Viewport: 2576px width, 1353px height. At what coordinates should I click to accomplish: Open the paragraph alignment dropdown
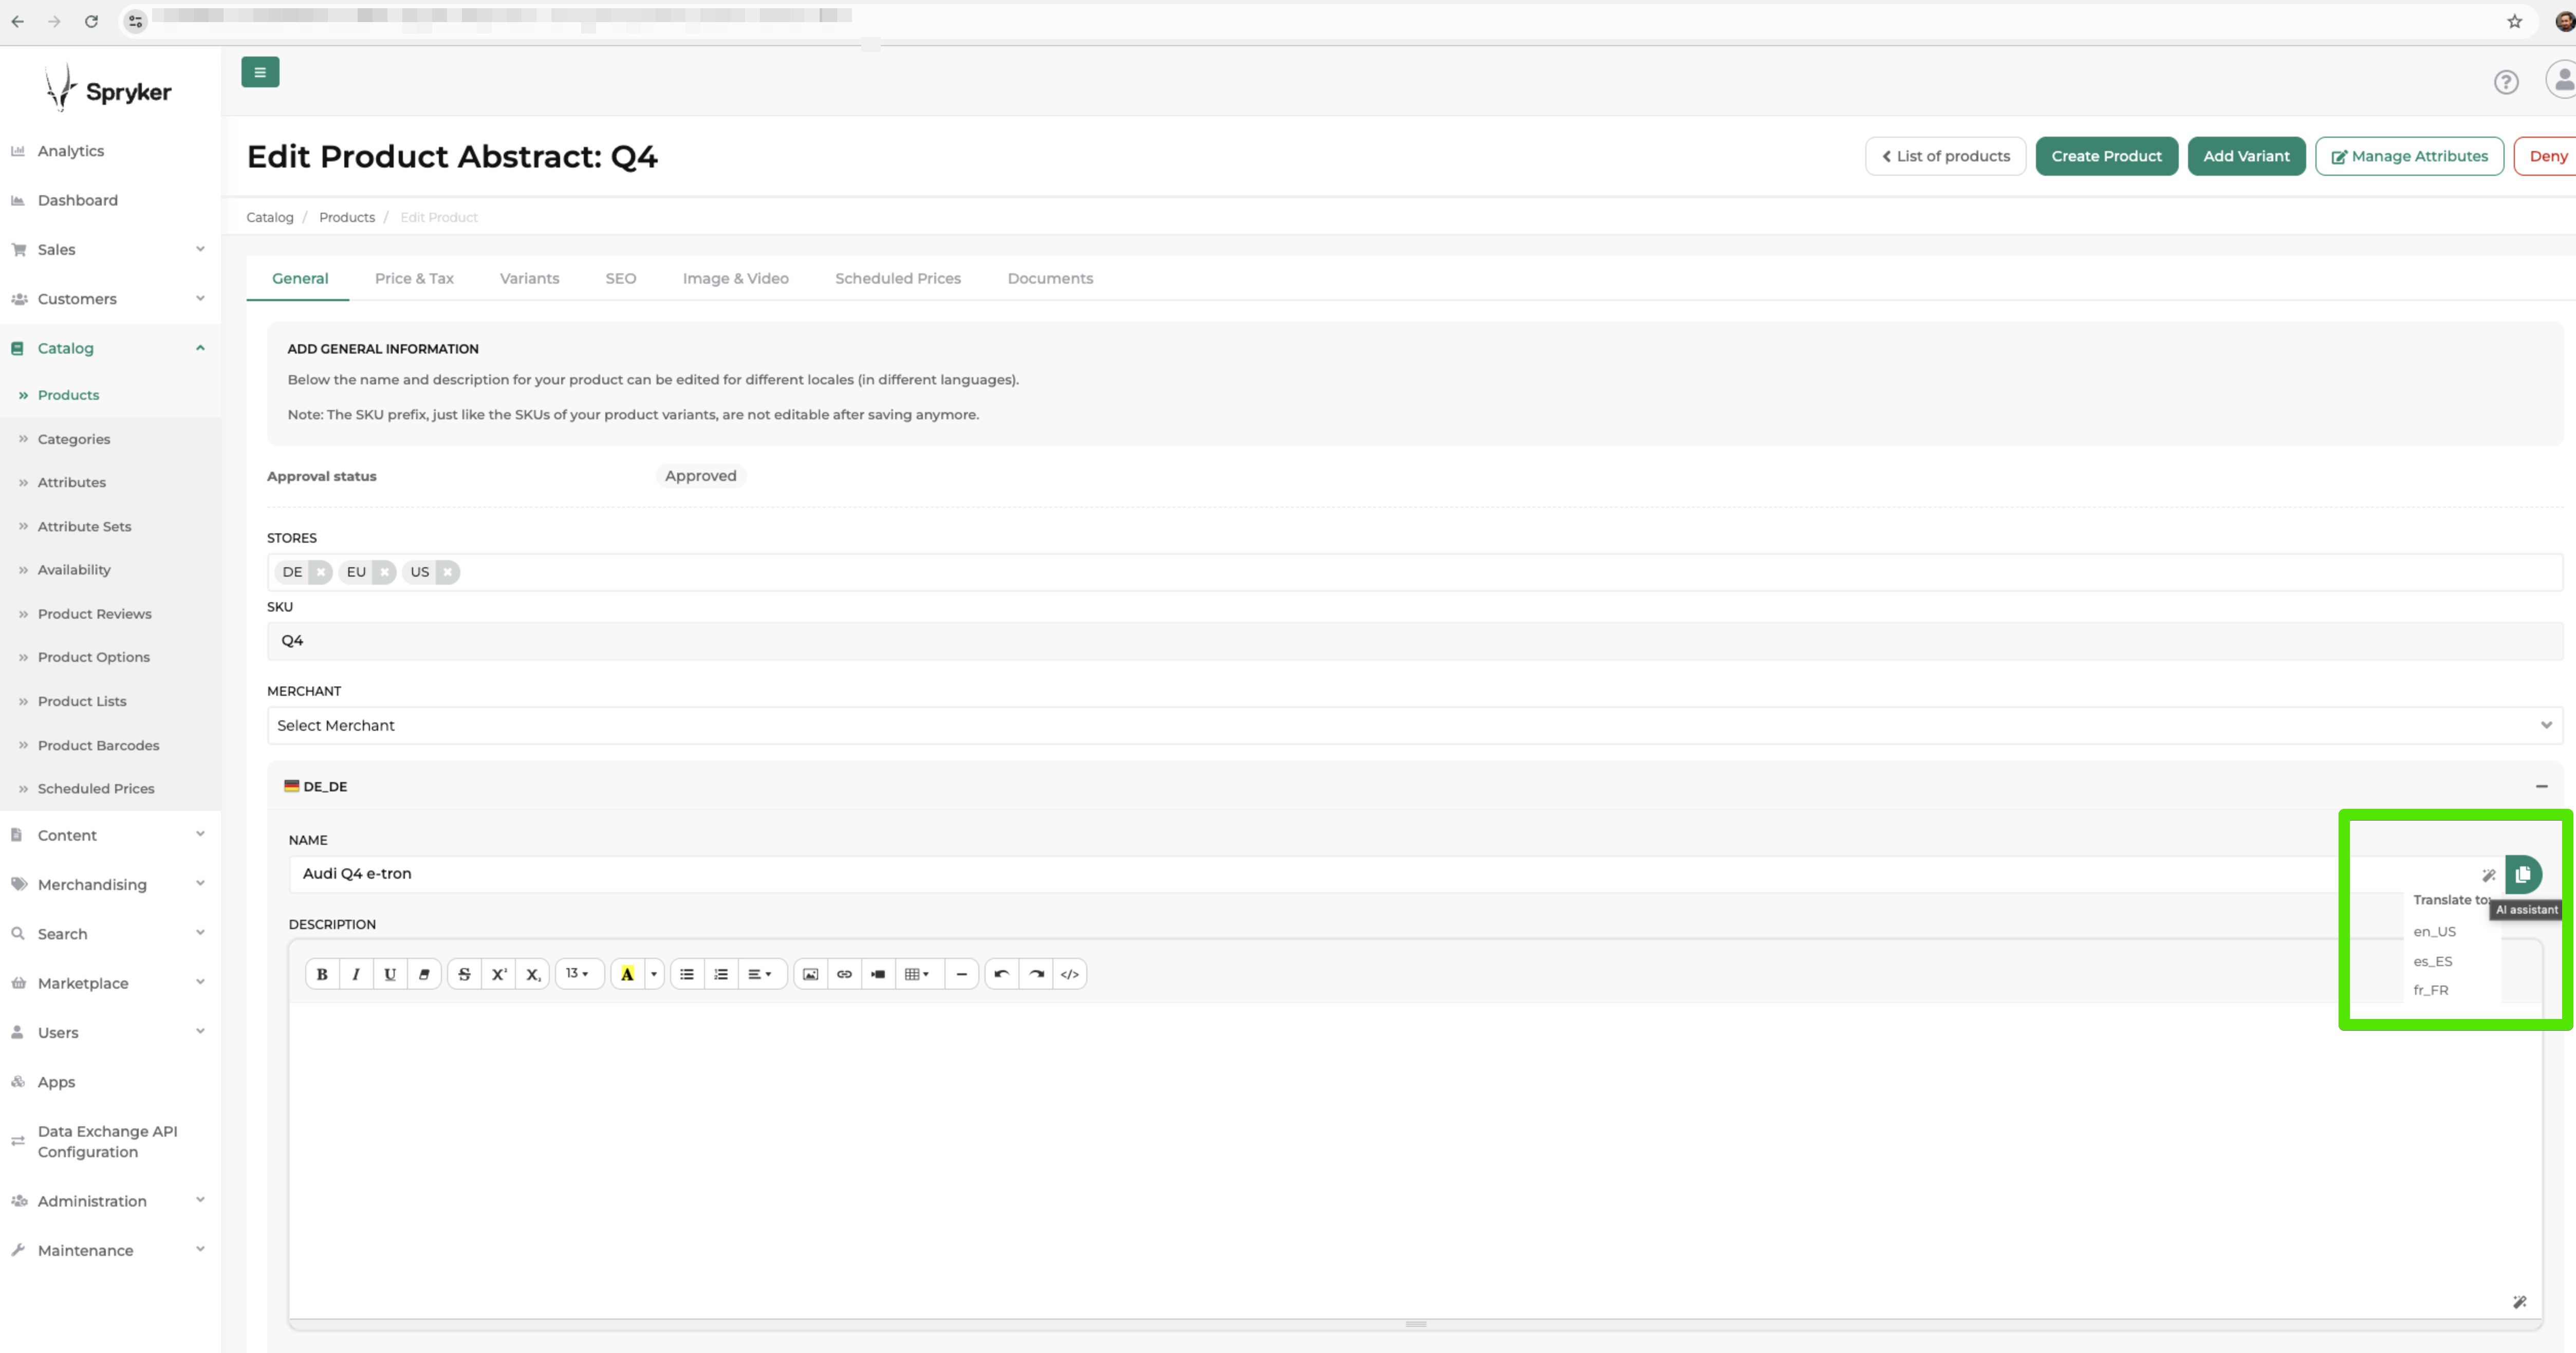click(x=761, y=974)
